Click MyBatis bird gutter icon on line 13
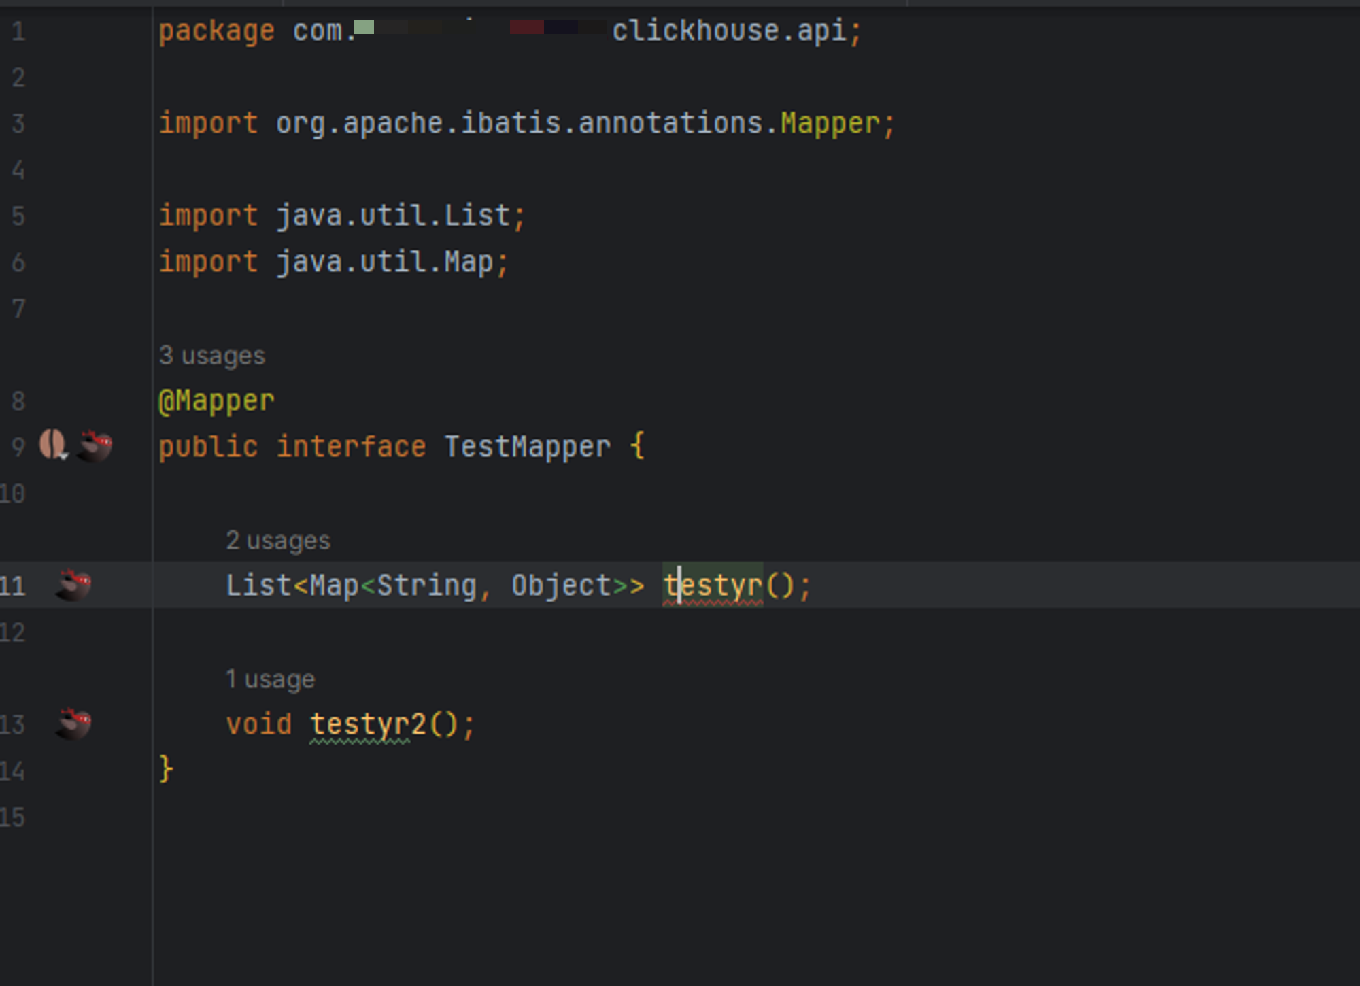Image resolution: width=1360 pixels, height=986 pixels. tap(73, 724)
